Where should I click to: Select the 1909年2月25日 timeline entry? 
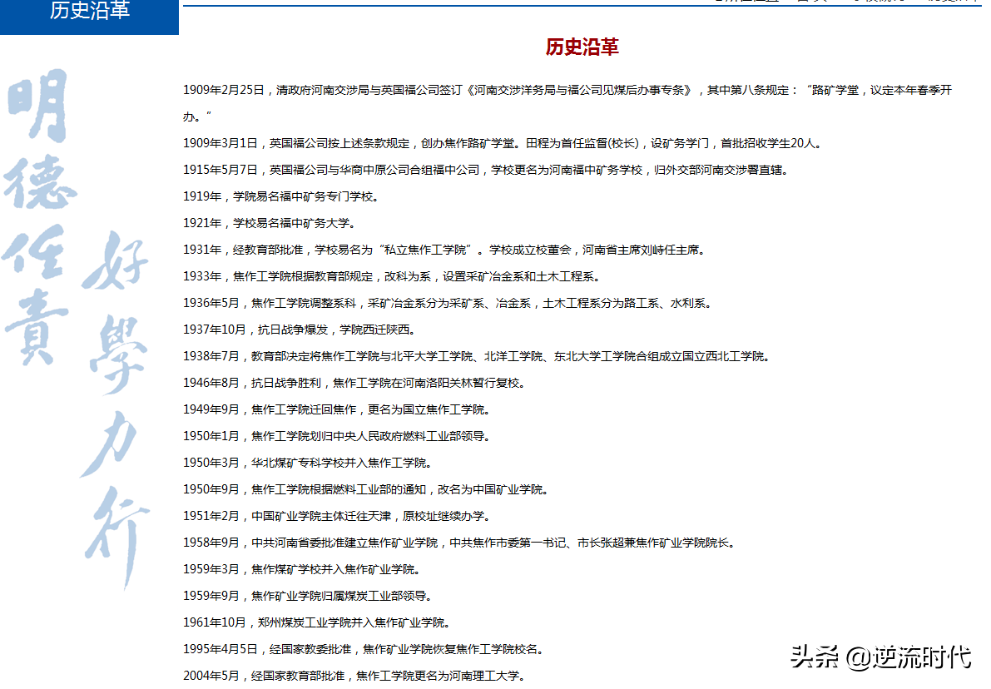[567, 103]
